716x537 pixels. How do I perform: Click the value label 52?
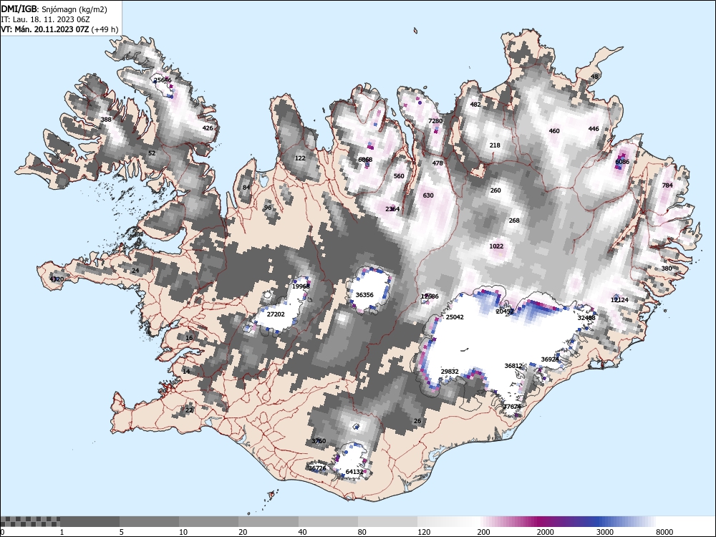click(152, 153)
